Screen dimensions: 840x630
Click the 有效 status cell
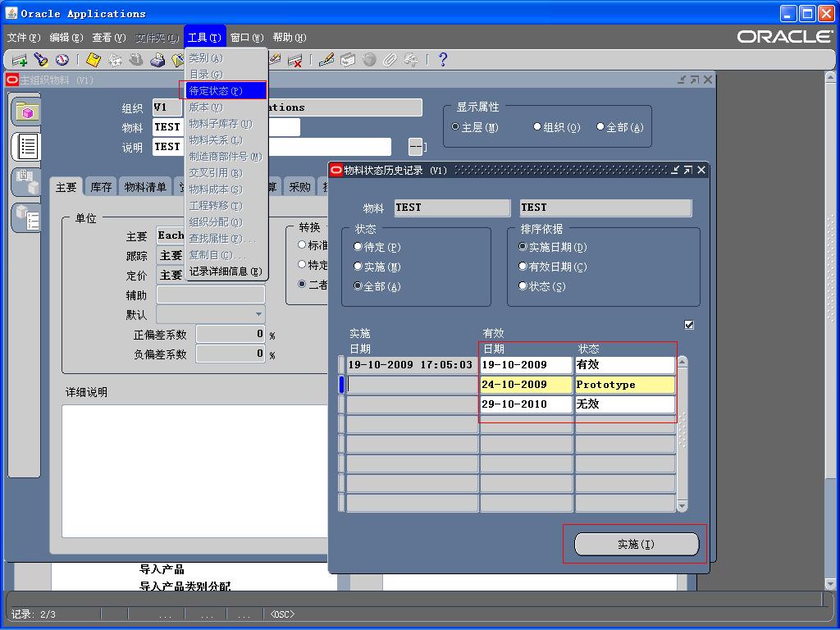624,365
